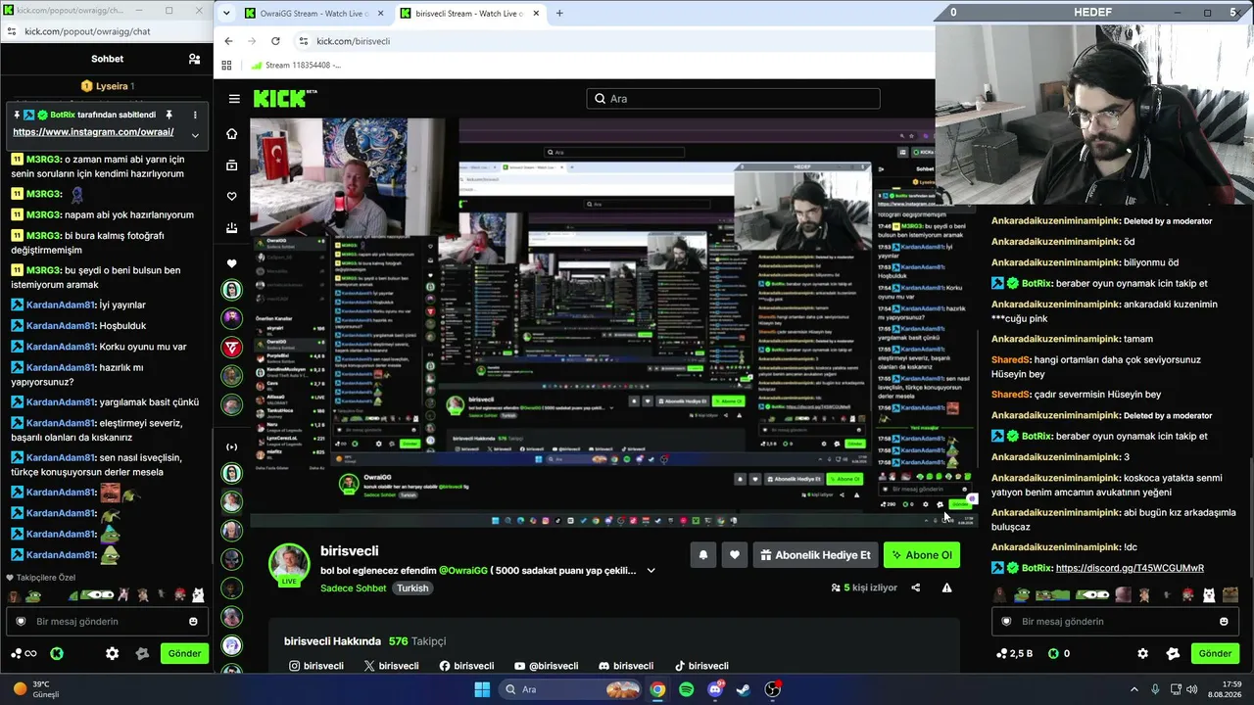This screenshot has height=705, width=1254.
Task: Click the Turkish language tag
Action: tap(412, 588)
